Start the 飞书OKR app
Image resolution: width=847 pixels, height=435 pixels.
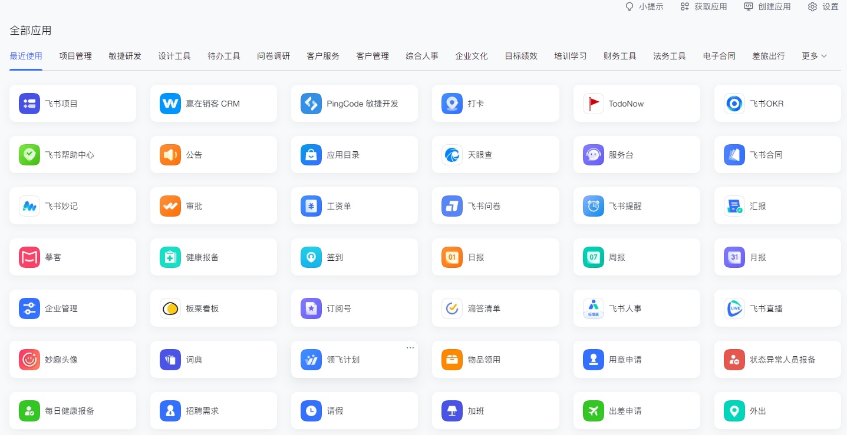pyautogui.click(x=777, y=104)
